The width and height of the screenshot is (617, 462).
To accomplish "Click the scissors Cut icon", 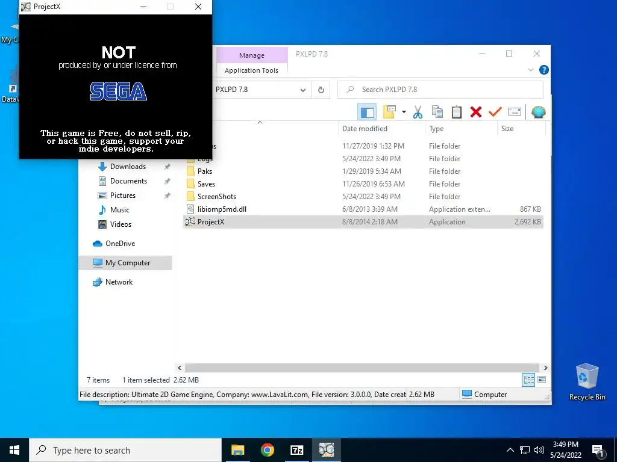I will click(418, 112).
